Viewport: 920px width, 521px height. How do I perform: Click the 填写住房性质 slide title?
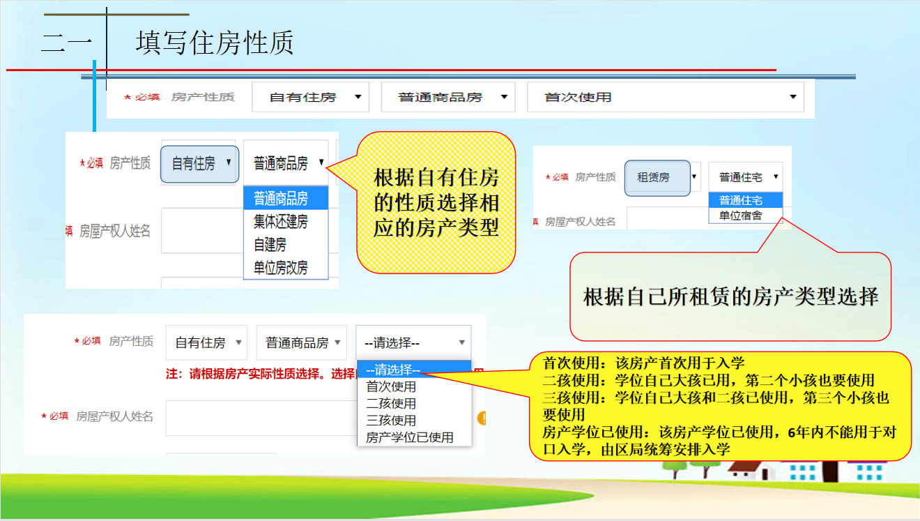coord(215,43)
